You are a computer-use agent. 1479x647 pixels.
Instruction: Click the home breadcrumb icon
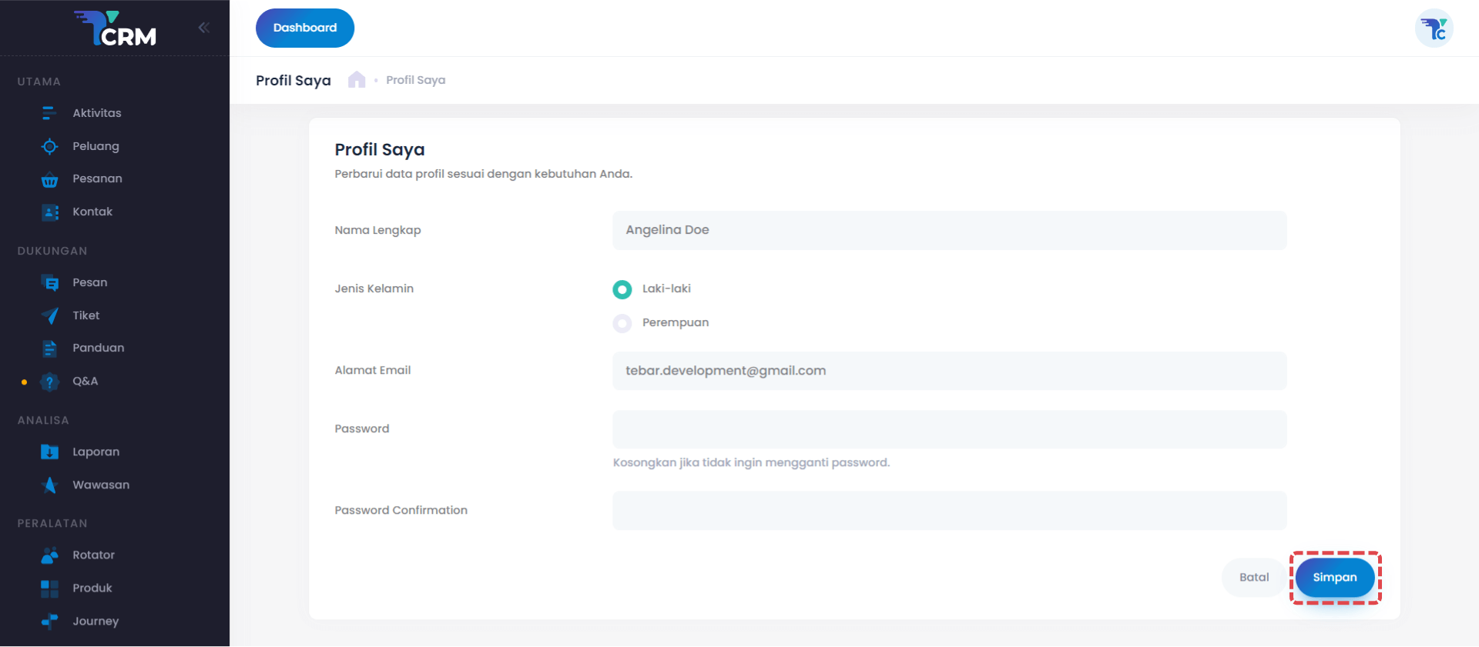pyautogui.click(x=356, y=80)
